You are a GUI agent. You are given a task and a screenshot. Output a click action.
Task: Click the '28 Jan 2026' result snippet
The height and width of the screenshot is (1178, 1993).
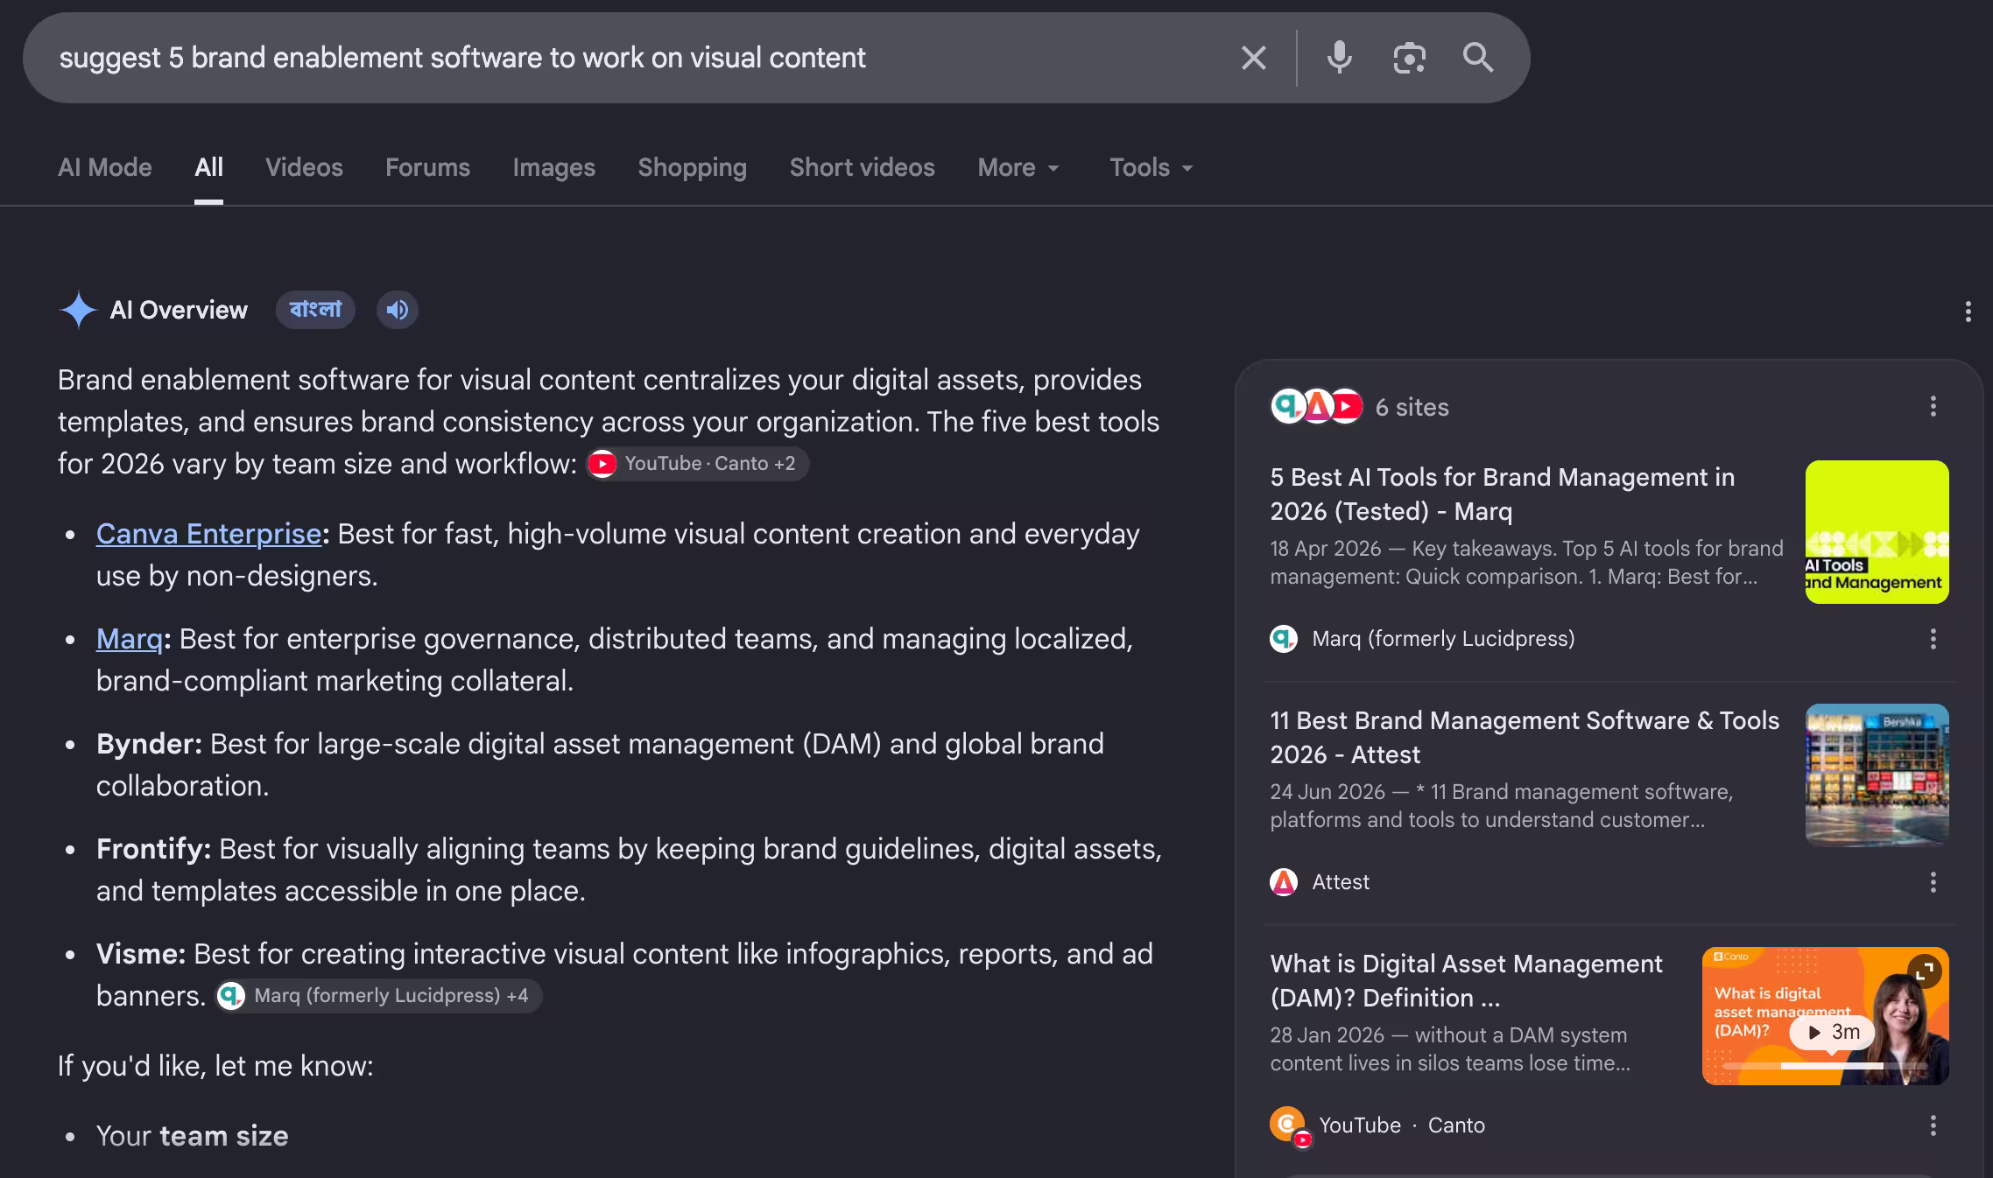1450,1049
